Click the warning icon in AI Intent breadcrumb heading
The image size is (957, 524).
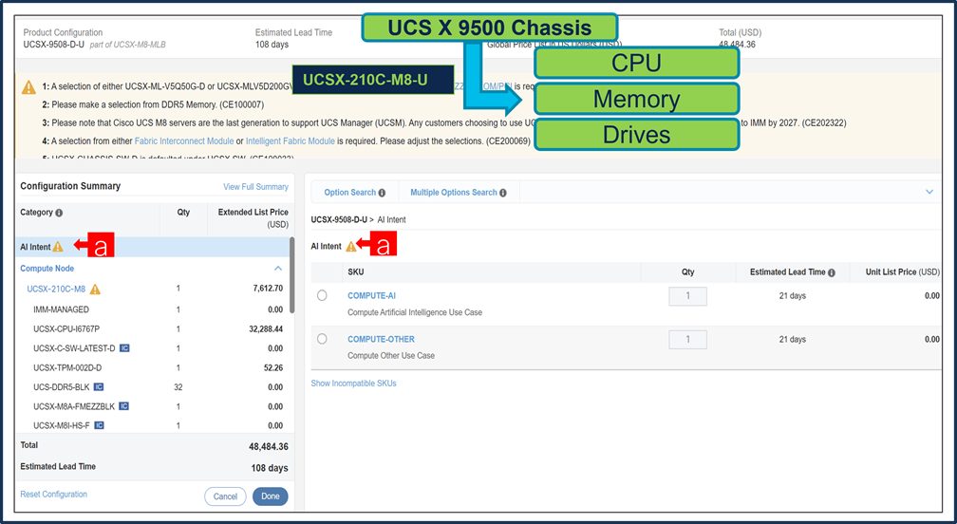click(351, 247)
